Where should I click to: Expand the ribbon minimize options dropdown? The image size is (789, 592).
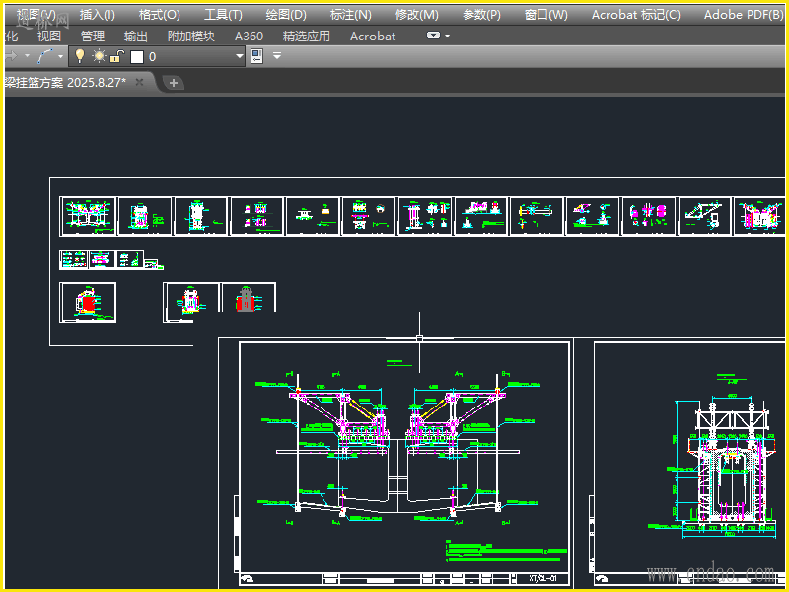click(x=448, y=36)
